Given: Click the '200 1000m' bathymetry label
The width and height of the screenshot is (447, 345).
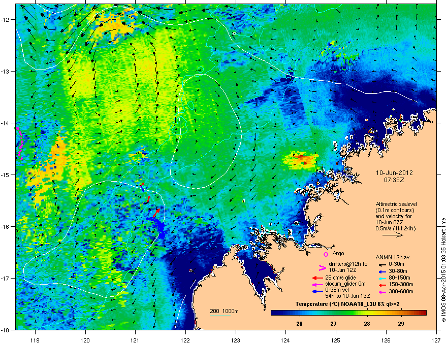Looking at the screenshot, I should 224,311.
